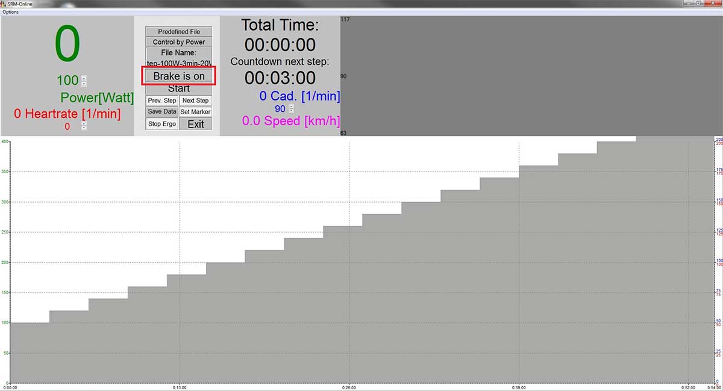Switch mode via Control by Power

179,42
